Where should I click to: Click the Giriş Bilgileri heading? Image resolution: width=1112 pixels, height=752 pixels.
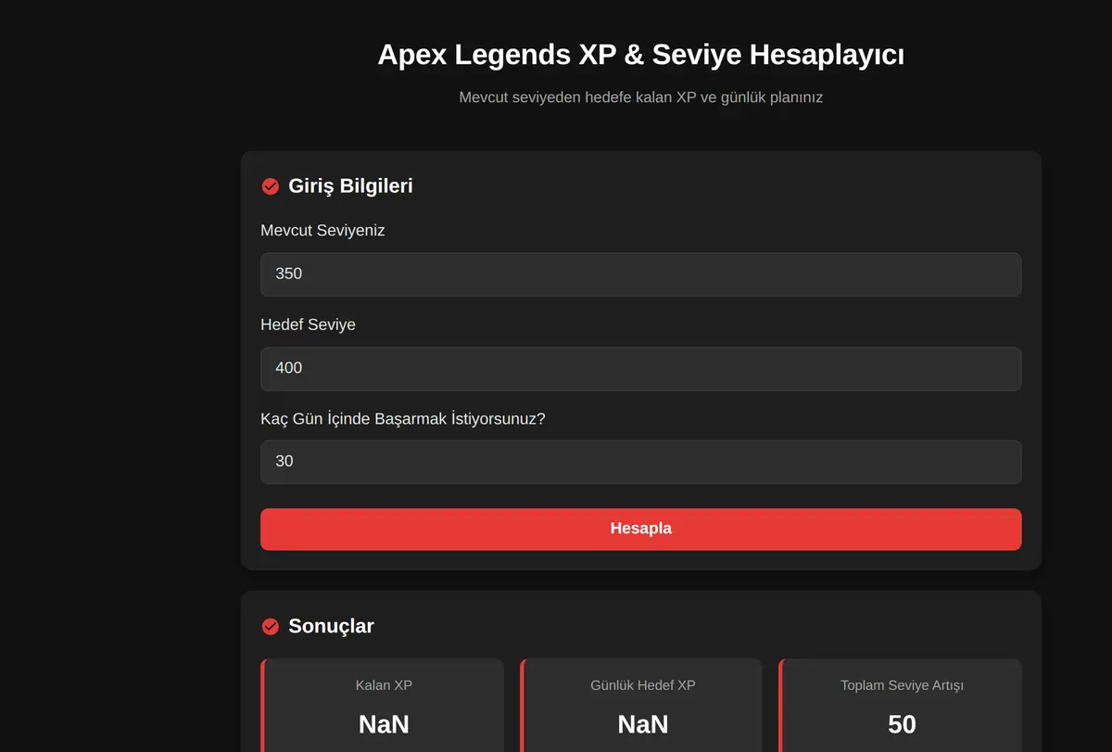350,186
